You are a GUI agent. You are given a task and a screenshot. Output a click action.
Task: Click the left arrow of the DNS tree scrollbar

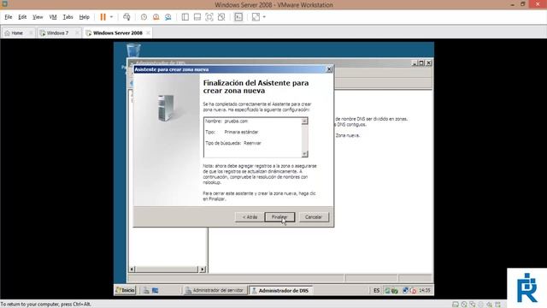click(132, 269)
